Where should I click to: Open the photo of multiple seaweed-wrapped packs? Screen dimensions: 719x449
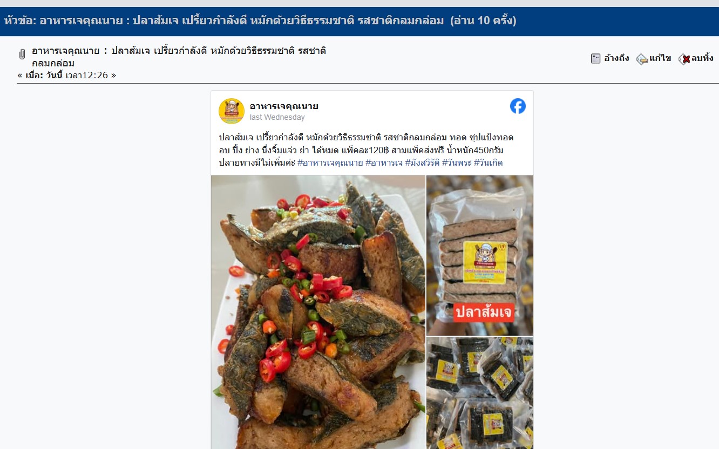pos(480,393)
